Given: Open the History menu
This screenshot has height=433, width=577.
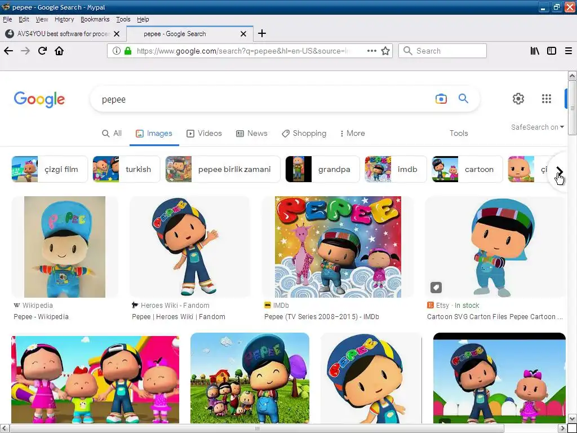Looking at the screenshot, I should (64, 19).
